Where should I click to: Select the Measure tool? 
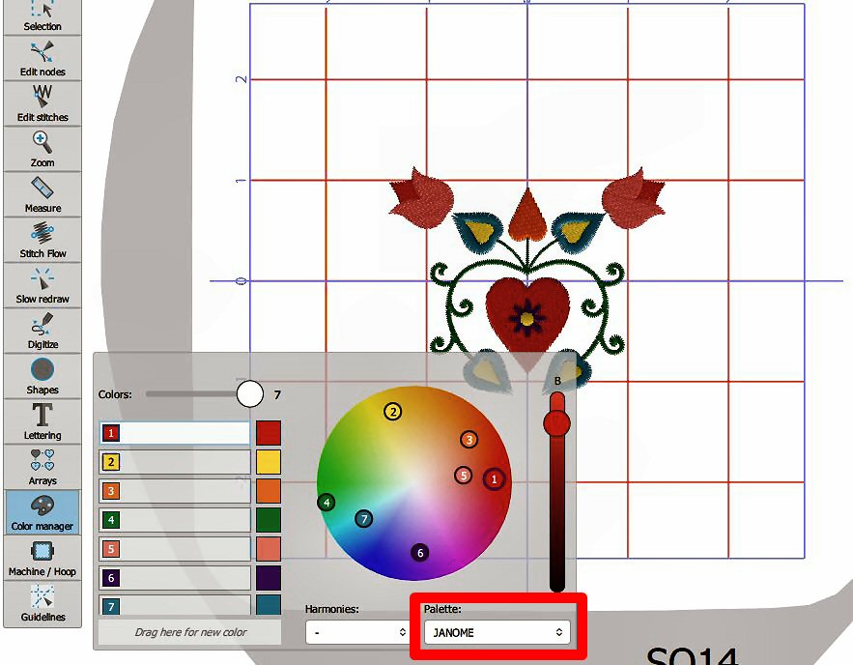pyautogui.click(x=43, y=195)
